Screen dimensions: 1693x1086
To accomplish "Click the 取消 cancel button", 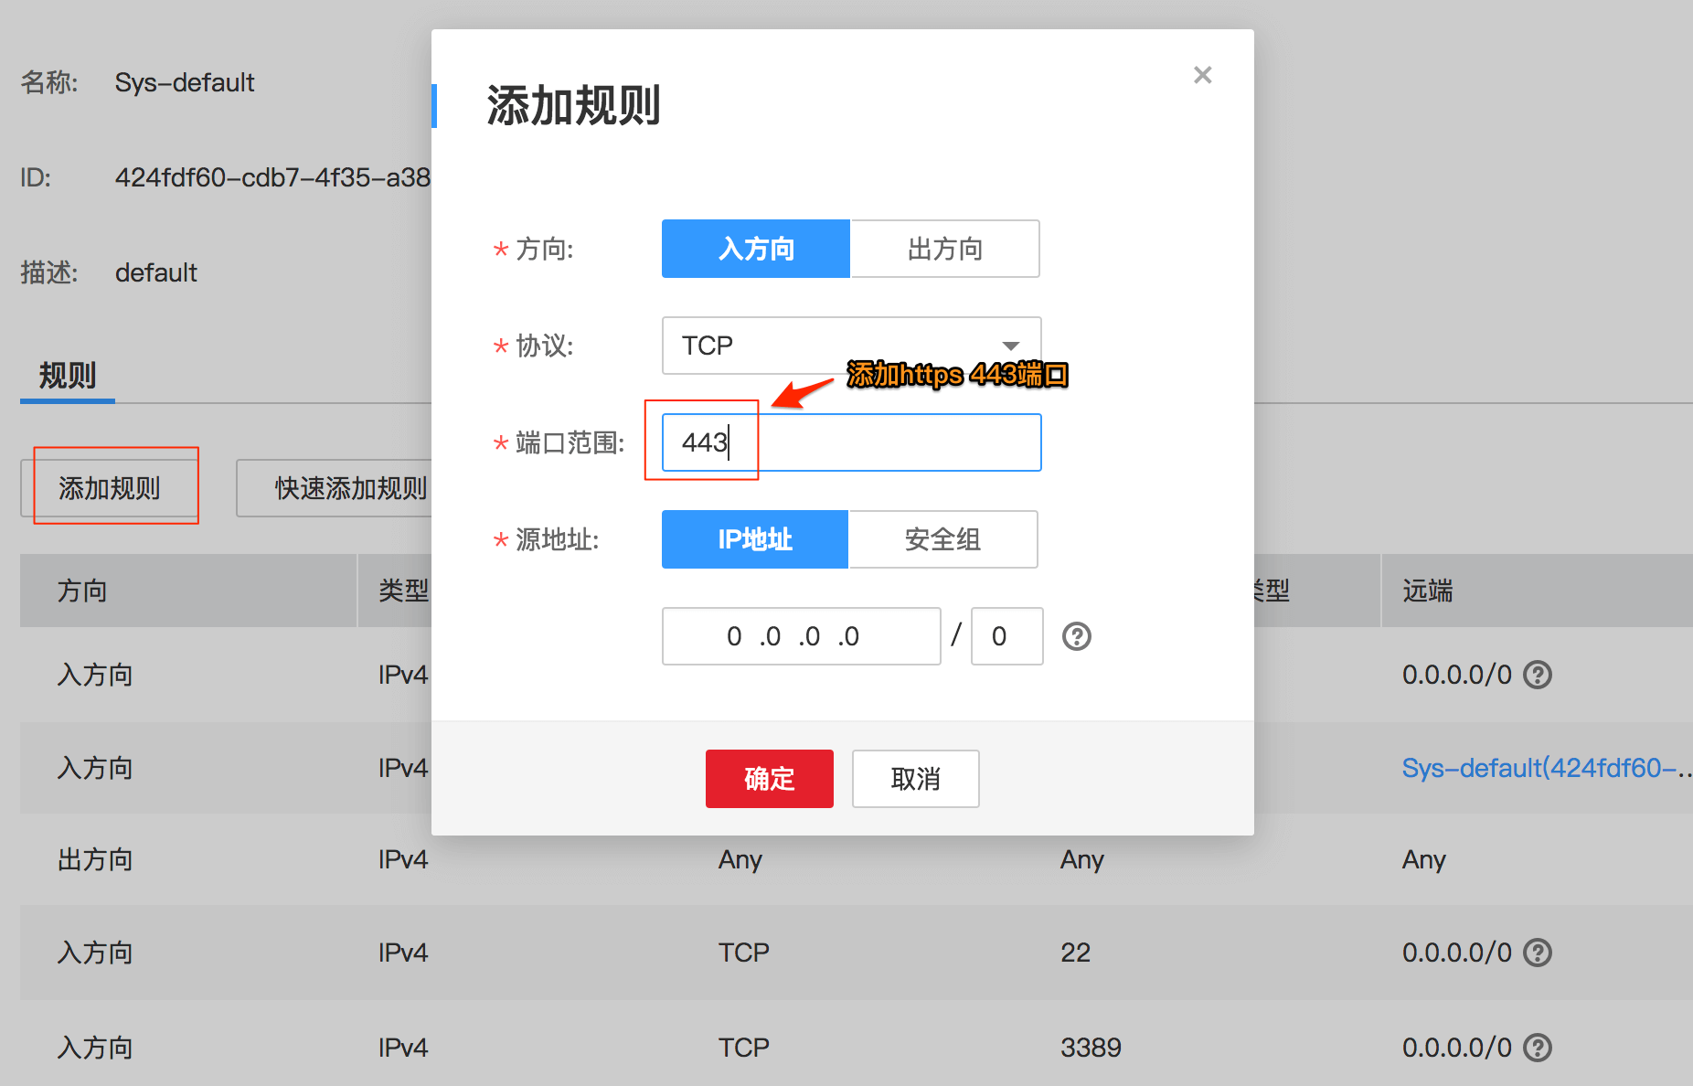I will click(916, 779).
